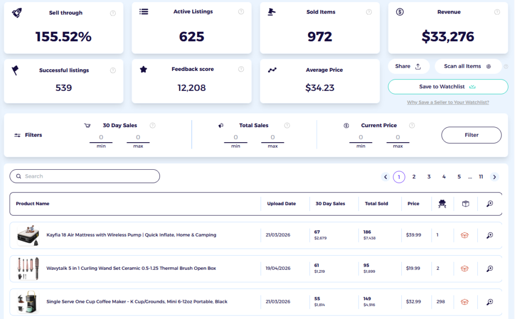The width and height of the screenshot is (515, 319).
Task: Sort by Product Name column header
Action: pyautogui.click(x=33, y=204)
